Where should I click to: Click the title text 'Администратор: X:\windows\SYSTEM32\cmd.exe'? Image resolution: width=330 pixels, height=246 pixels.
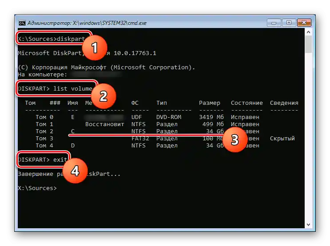[x=87, y=23]
